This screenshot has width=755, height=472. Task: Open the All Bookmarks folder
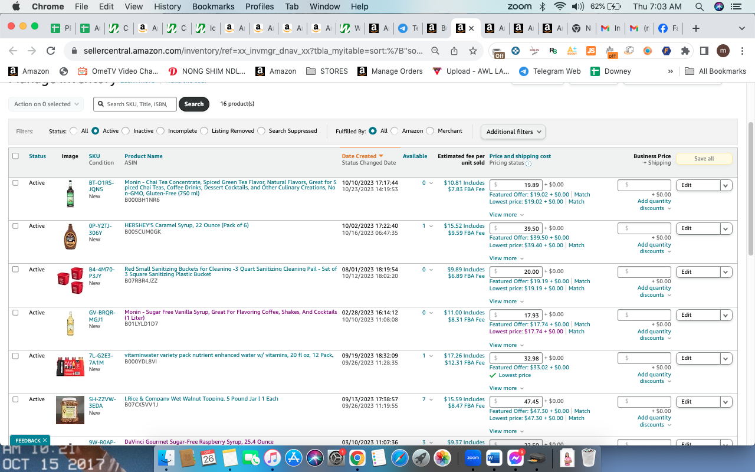click(x=715, y=71)
